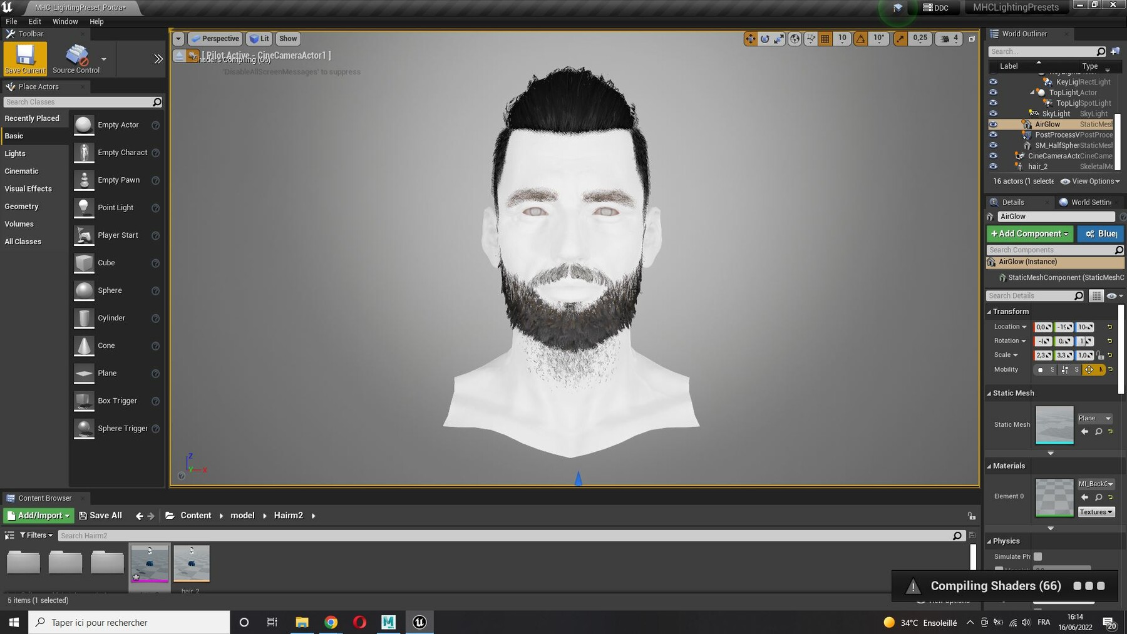
Task: Click the Save Current toolbar button
Action: click(x=25, y=59)
